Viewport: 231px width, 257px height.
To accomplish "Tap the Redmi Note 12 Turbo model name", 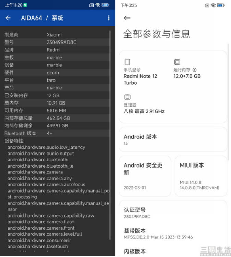I will coord(140,79).
